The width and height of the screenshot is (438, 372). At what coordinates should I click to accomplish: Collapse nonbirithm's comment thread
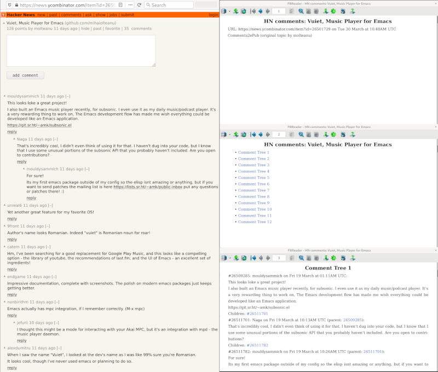tap(57, 302)
